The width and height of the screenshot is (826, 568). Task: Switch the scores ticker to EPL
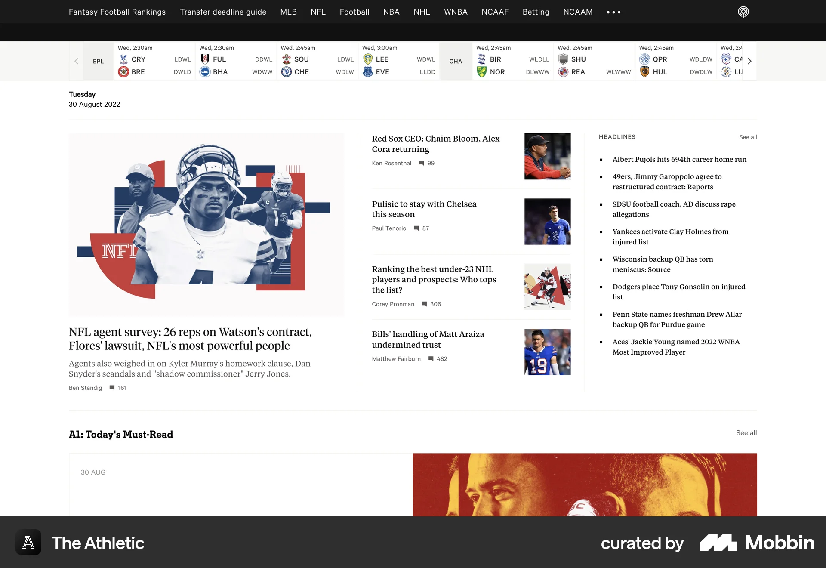coord(98,61)
